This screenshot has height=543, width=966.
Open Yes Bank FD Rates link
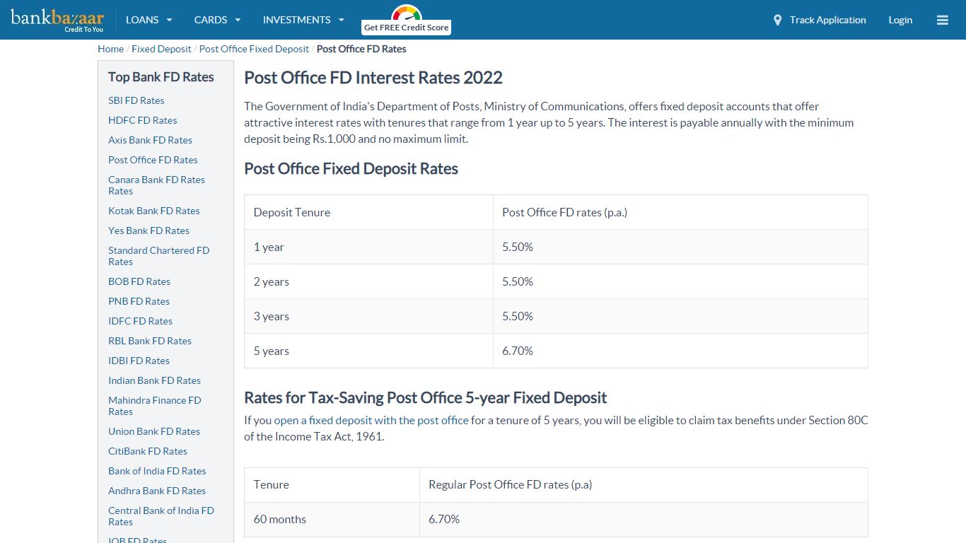pos(149,230)
